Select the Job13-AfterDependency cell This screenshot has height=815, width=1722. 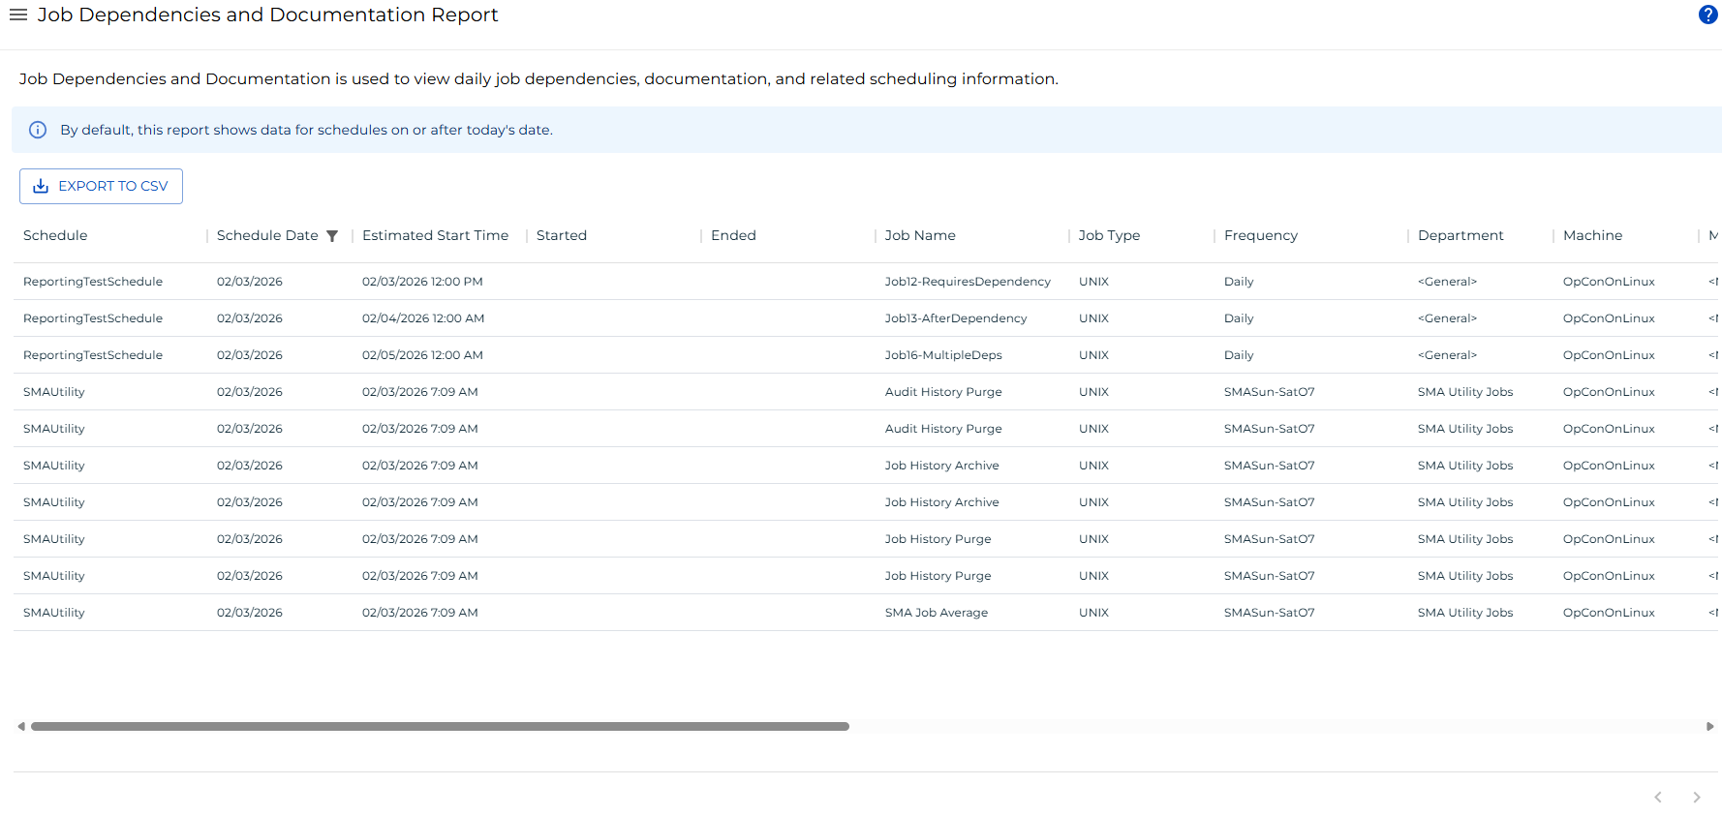click(956, 318)
